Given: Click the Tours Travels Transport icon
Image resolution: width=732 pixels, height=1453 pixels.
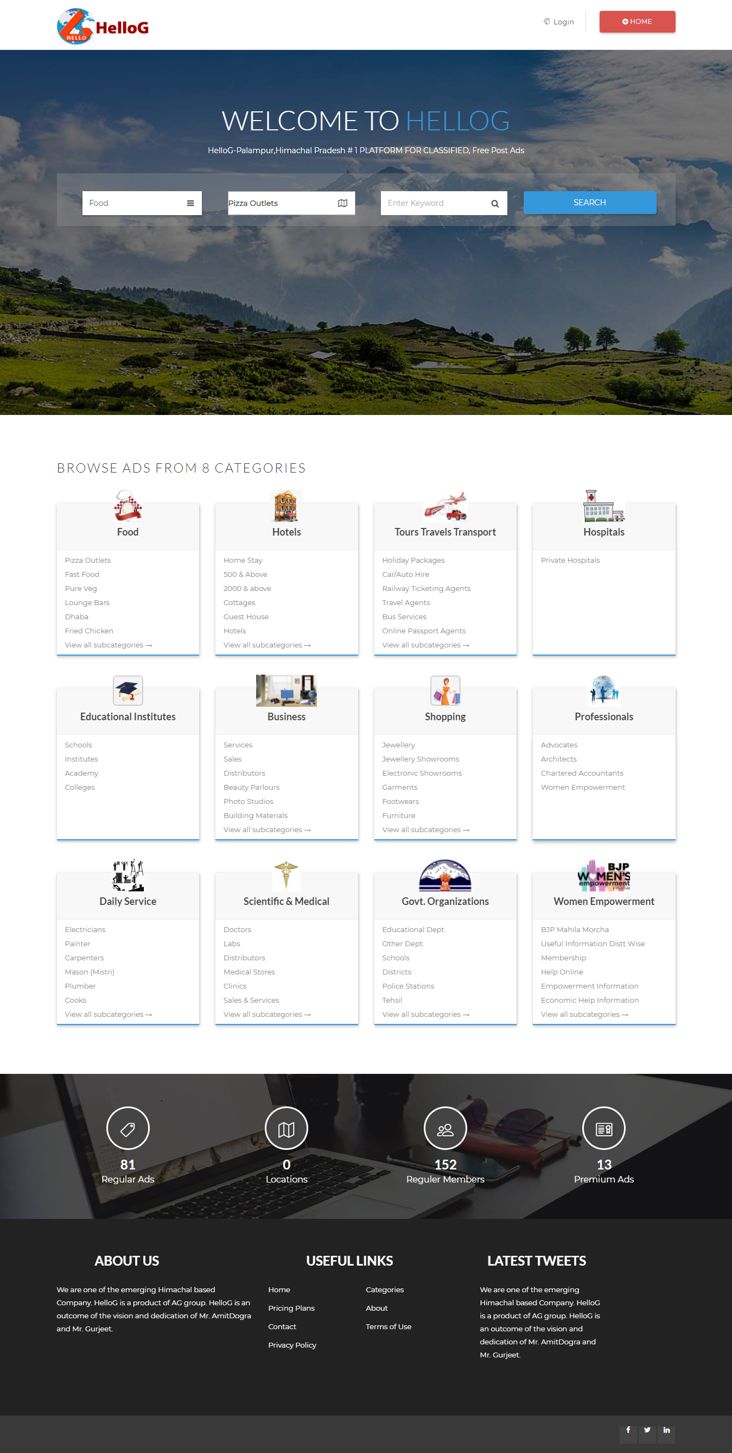Looking at the screenshot, I should (x=445, y=505).
